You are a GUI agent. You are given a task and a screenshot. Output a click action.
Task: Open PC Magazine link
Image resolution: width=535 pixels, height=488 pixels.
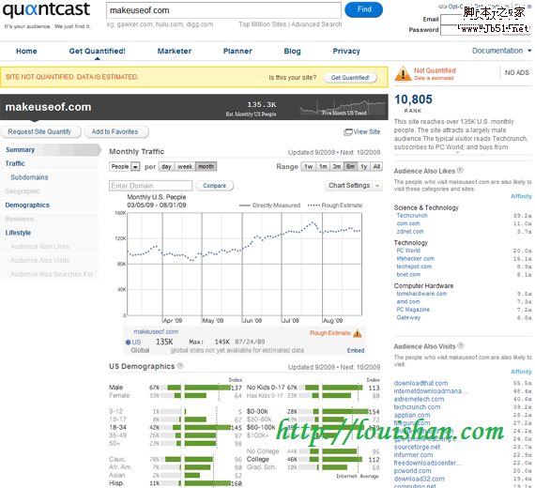pyautogui.click(x=413, y=310)
